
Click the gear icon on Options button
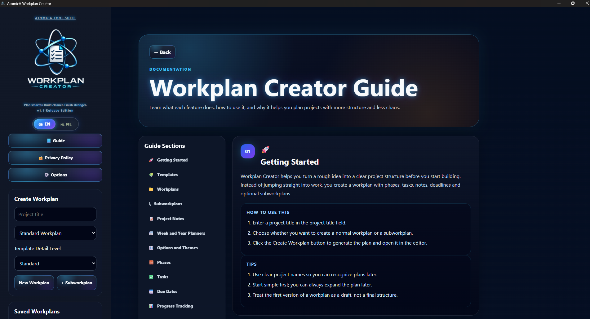tap(47, 175)
